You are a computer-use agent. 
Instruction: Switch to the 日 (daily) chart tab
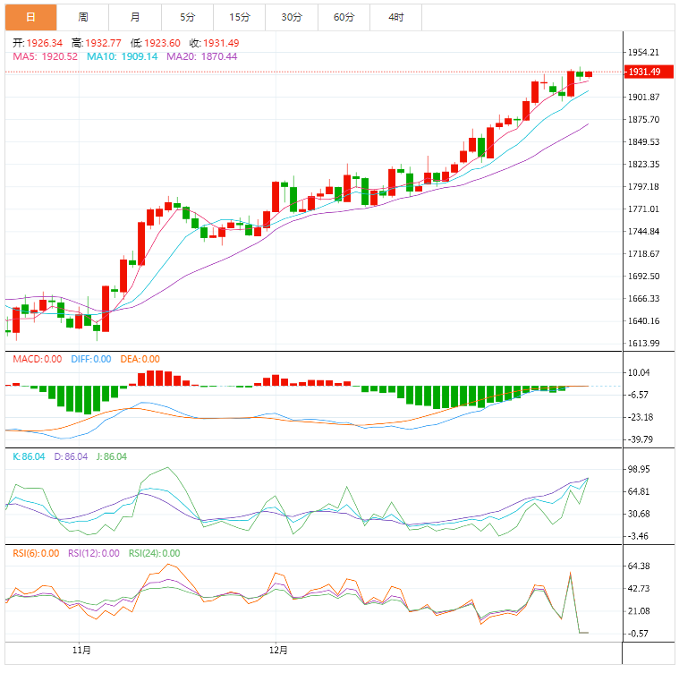point(30,17)
